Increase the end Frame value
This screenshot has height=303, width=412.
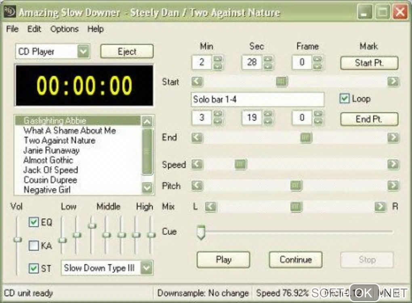[x=317, y=114]
